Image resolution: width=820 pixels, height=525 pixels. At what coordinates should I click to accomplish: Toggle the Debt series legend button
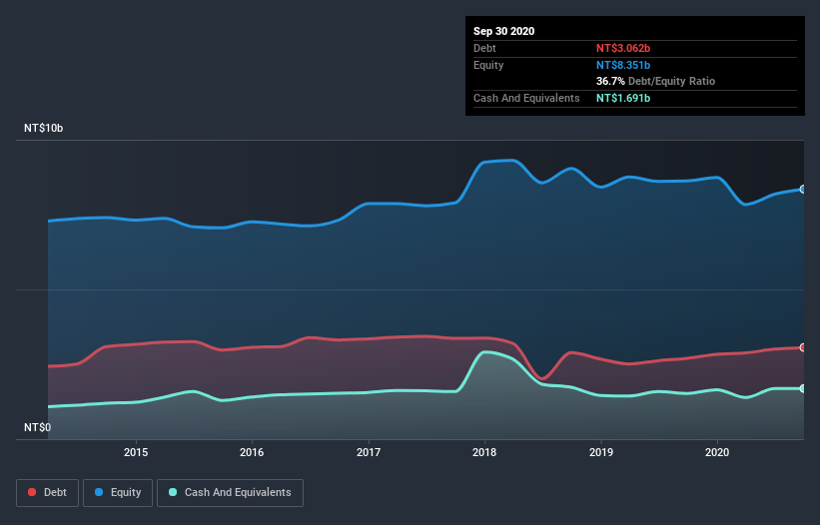pyautogui.click(x=47, y=493)
